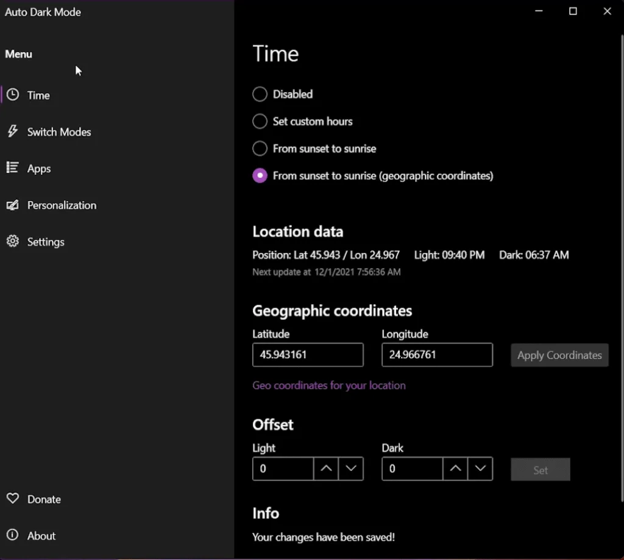Image resolution: width=624 pixels, height=560 pixels.
Task: Decrease the Light offset with down arrow
Action: pos(351,469)
